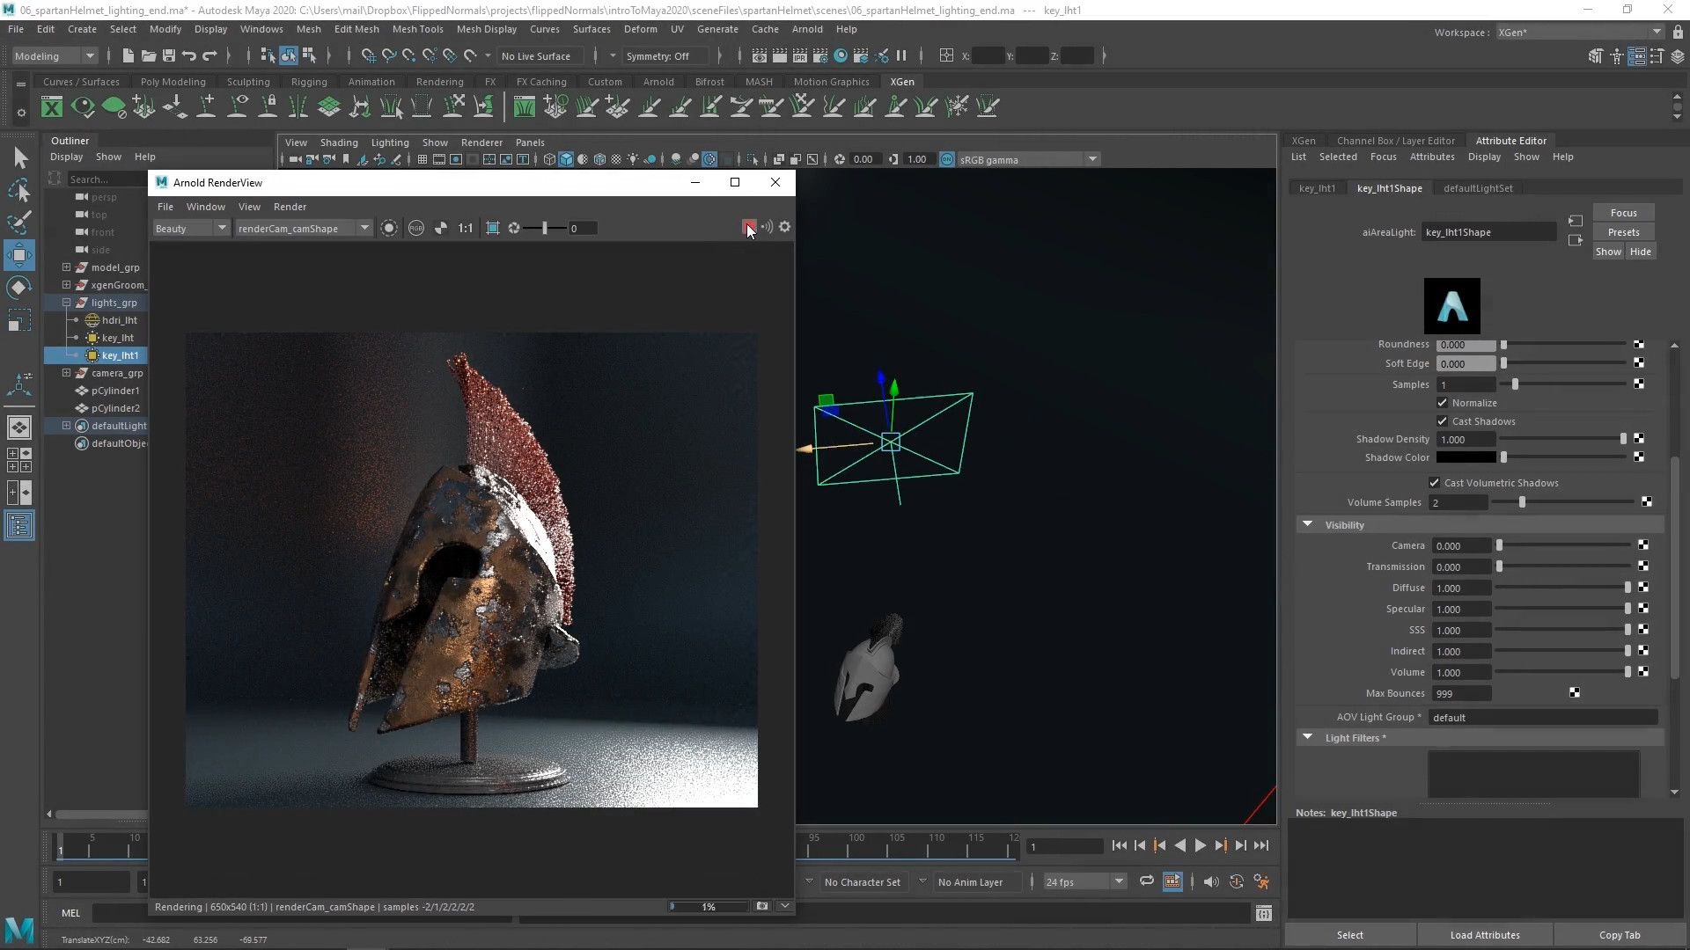Click the map button next to Shadow Color

pos(1639,457)
